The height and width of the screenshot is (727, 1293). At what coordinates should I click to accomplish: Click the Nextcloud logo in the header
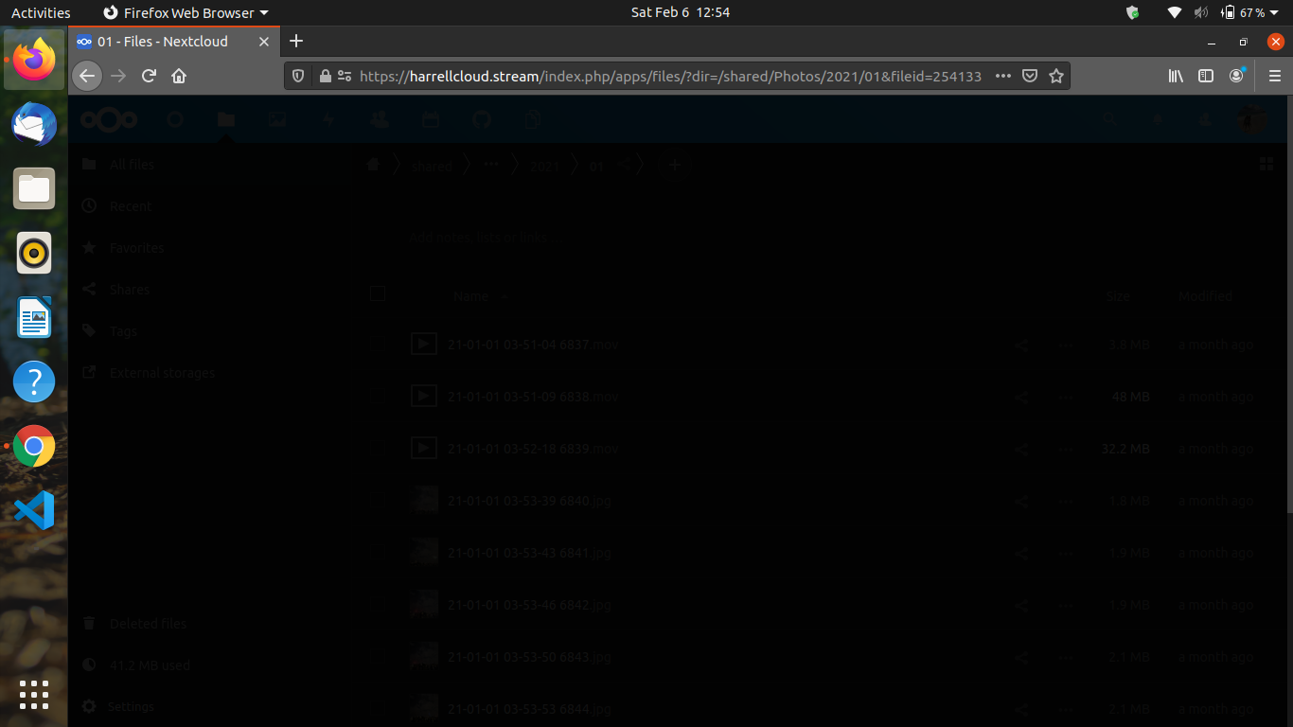click(111, 119)
